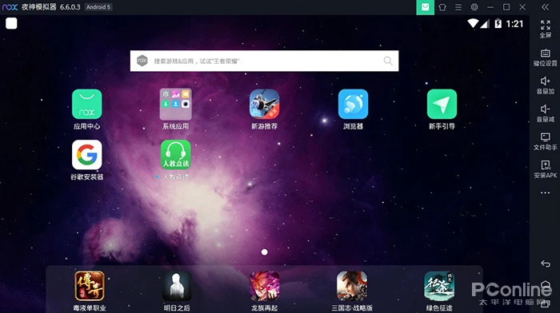This screenshot has width=560, height=313.
Task: Click the search box for games and apps
Action: [x=264, y=61]
